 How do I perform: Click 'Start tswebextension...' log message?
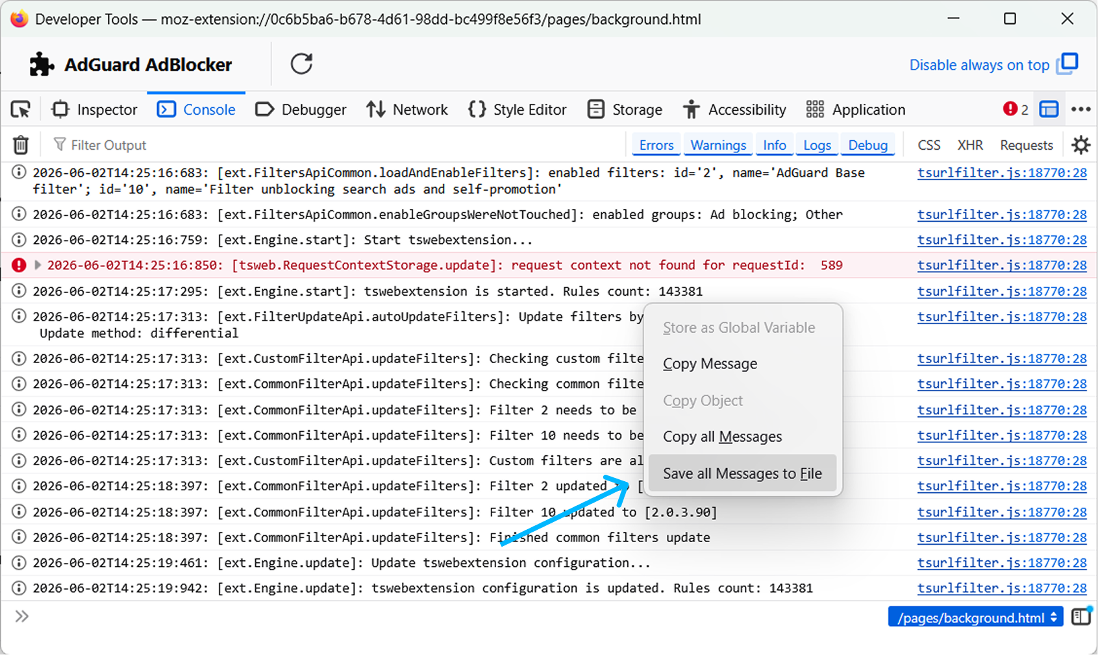pos(448,240)
